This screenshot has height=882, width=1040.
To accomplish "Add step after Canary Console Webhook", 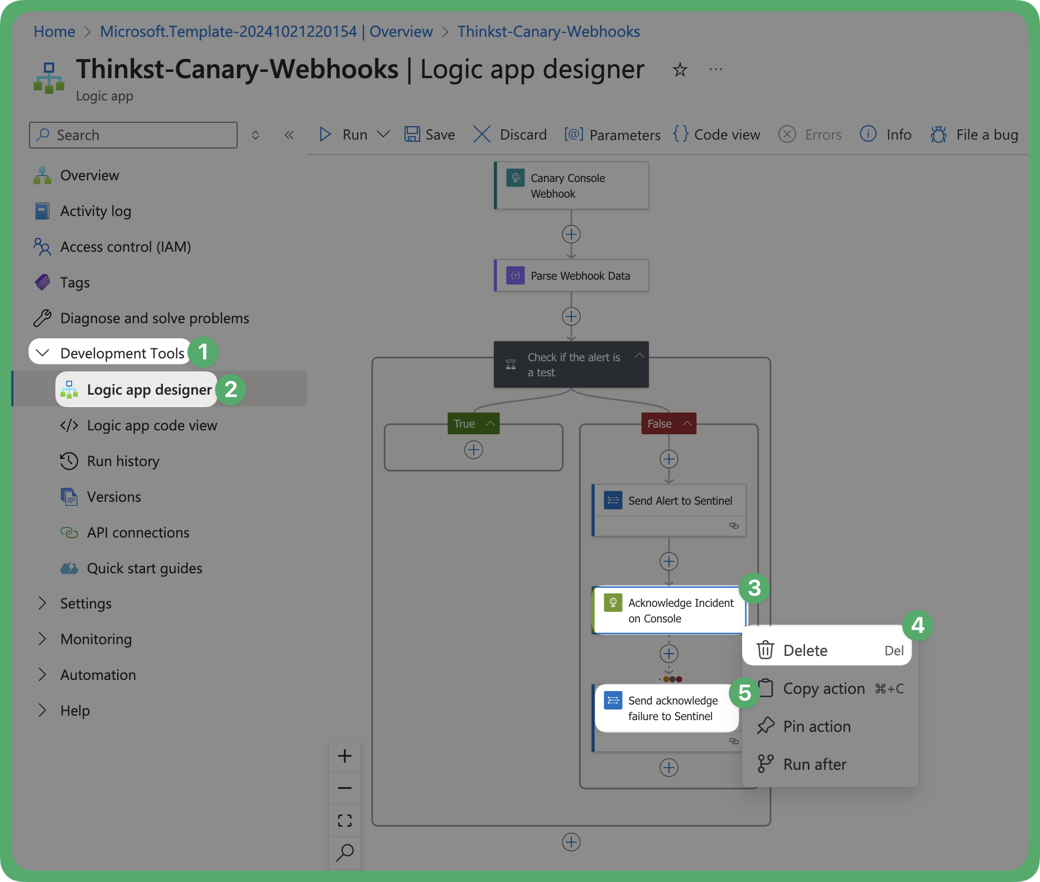I will pos(571,234).
